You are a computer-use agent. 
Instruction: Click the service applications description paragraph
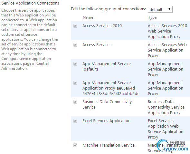pos(29,39)
